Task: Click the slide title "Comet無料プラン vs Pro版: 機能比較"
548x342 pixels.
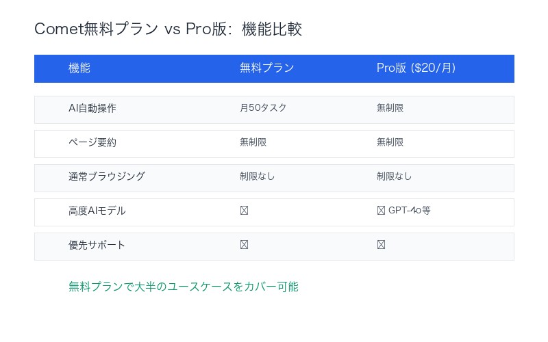Action: click(168, 29)
